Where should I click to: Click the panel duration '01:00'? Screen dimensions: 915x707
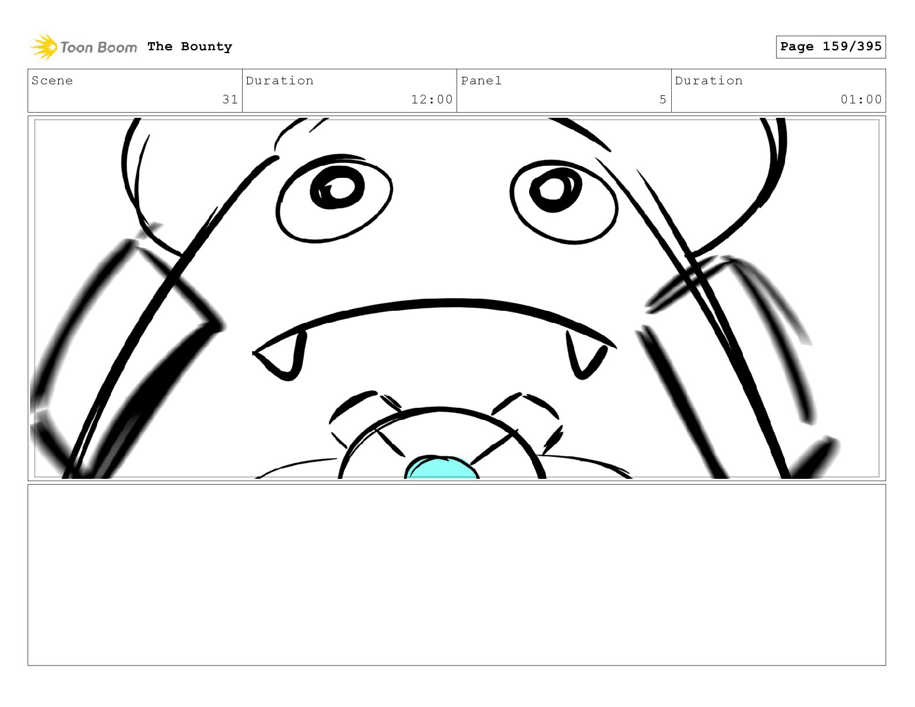tap(861, 99)
